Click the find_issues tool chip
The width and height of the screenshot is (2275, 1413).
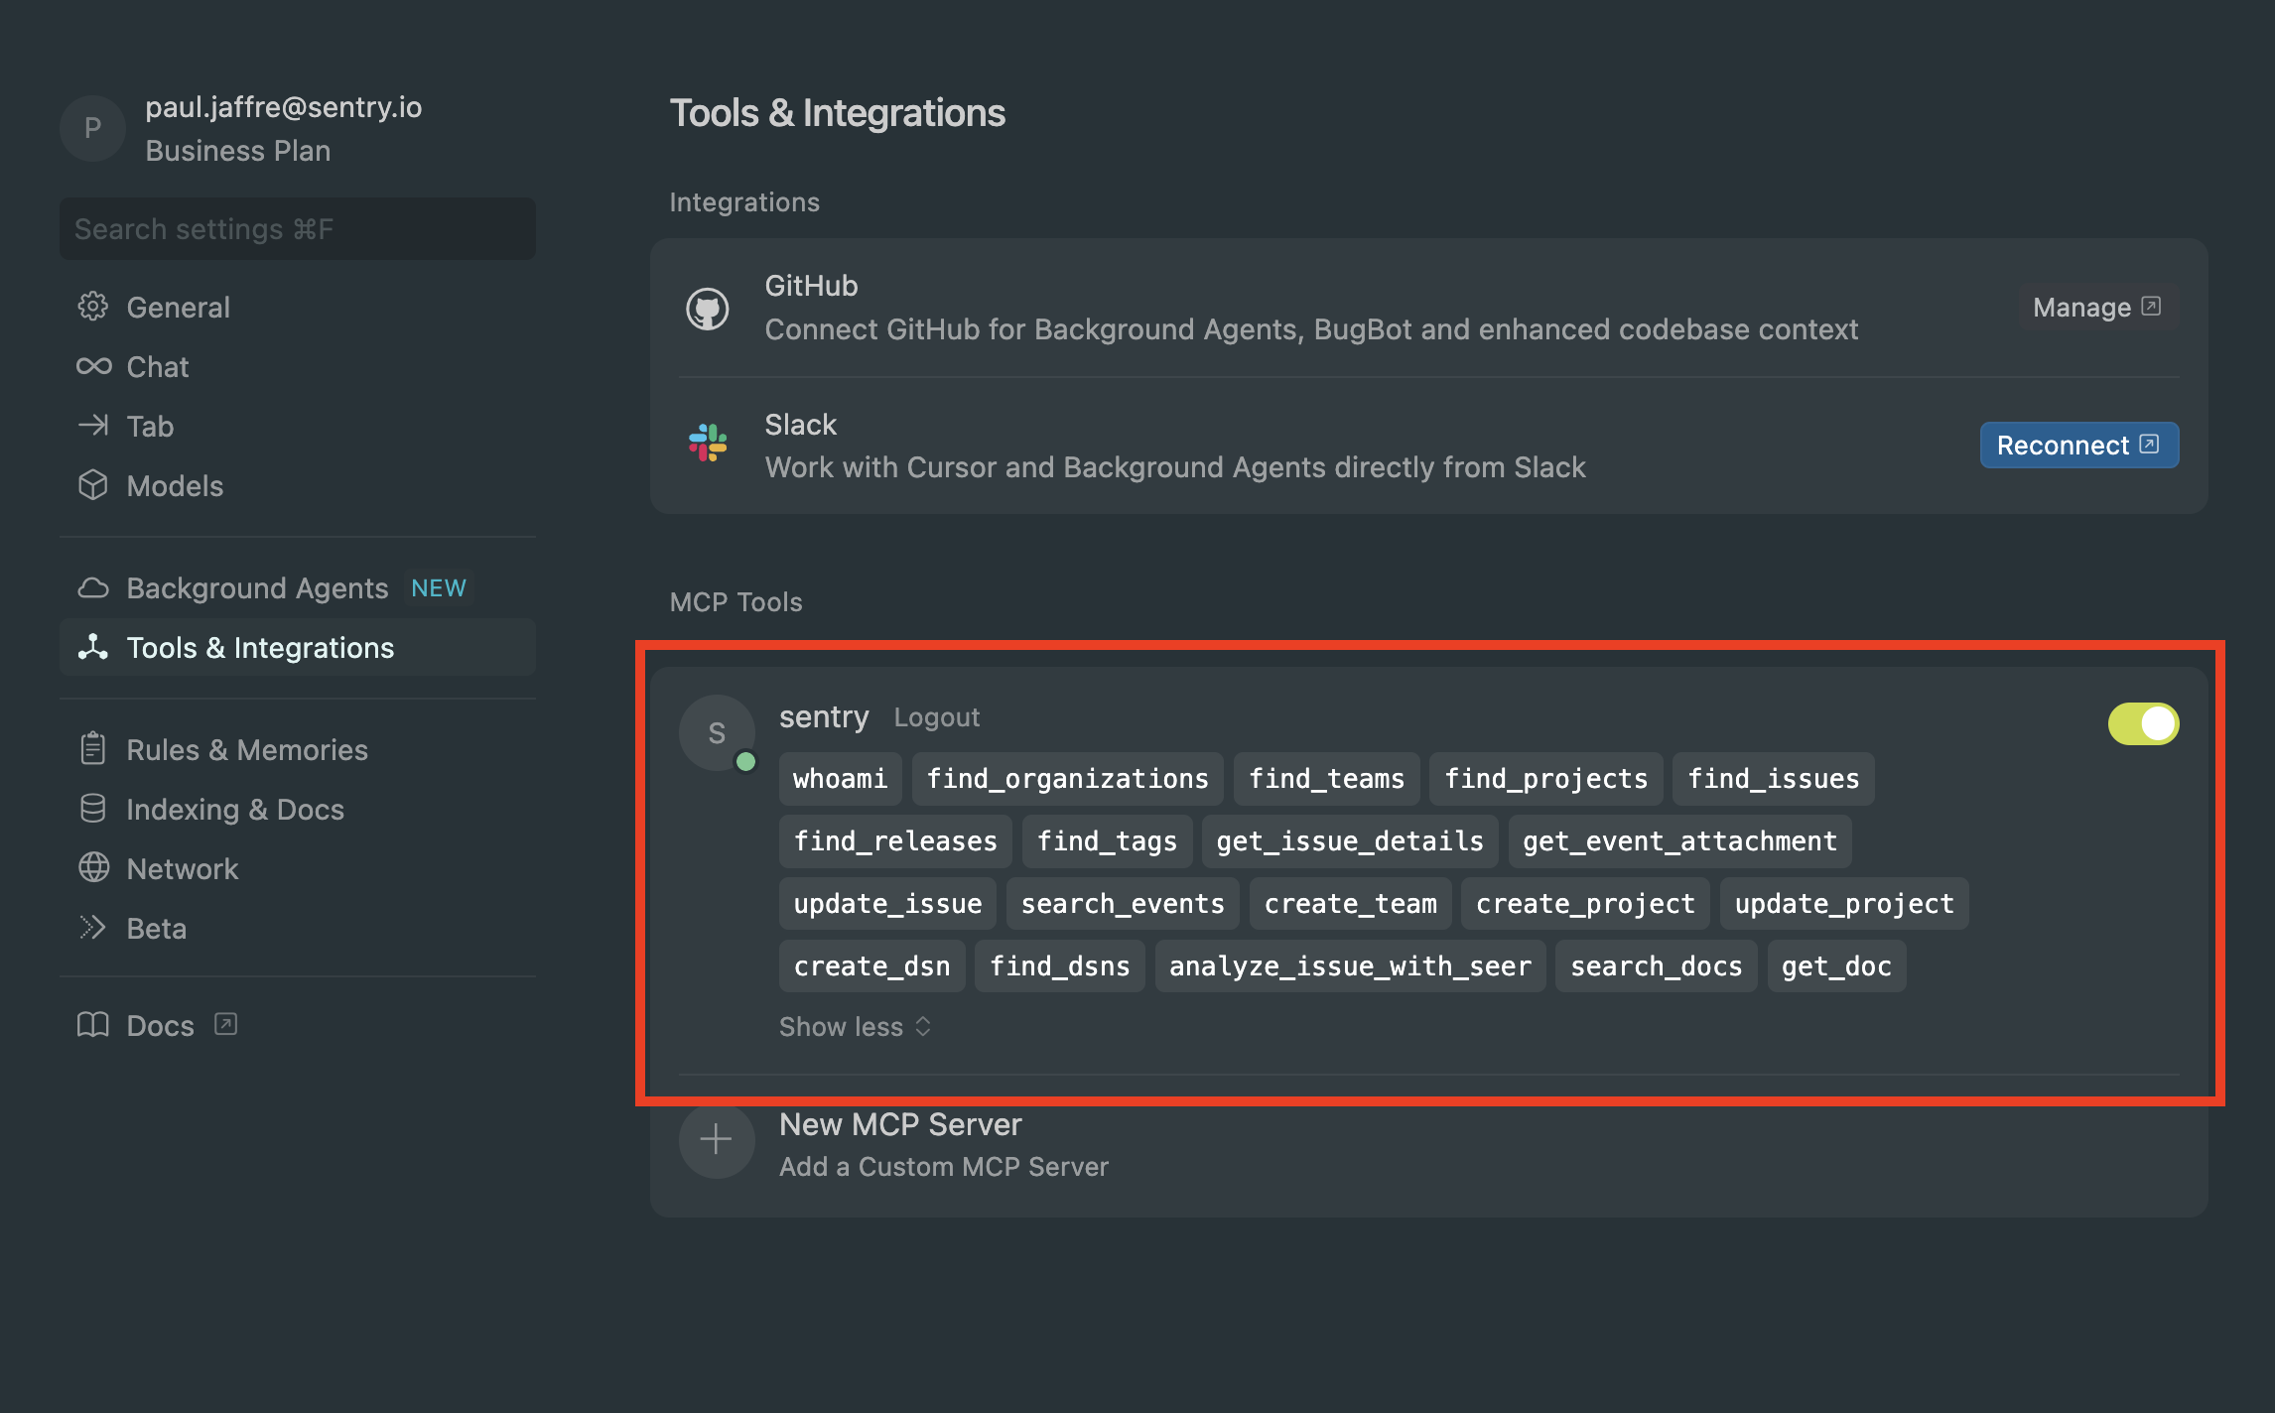(1773, 778)
